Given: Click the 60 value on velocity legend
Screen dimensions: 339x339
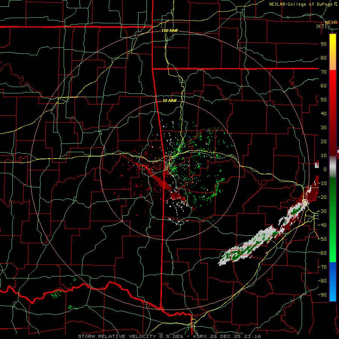Looking at the screenshot, I should [324, 86].
